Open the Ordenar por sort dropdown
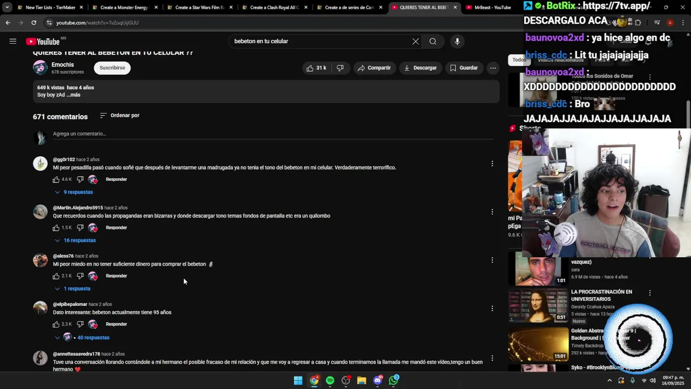 [x=120, y=116]
